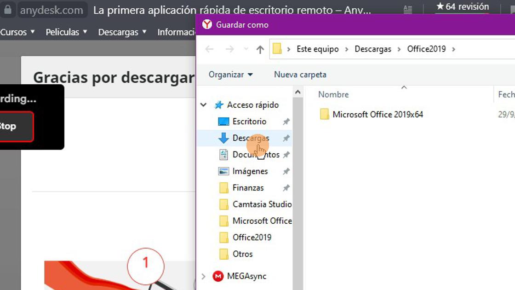The image size is (515, 290).
Task: Click the reader mode icon in browser bar
Action: [x=407, y=10]
